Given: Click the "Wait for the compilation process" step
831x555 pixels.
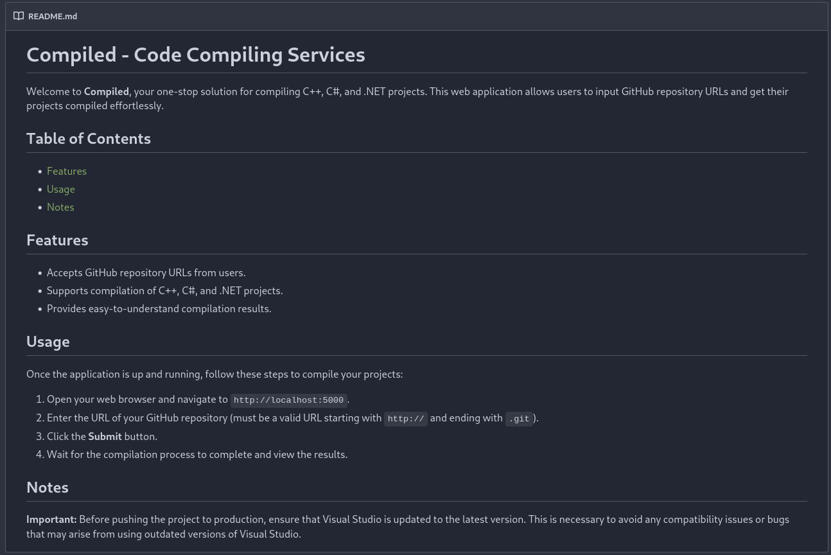Looking at the screenshot, I should pos(197,454).
